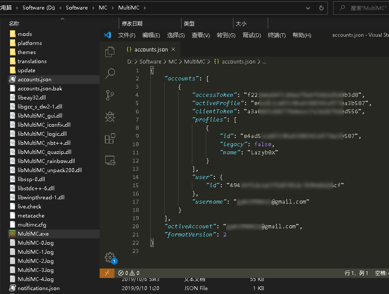Screen dimensions: 389x294
Task: Click Software in the editor breadcrumb
Action: tap(150, 61)
